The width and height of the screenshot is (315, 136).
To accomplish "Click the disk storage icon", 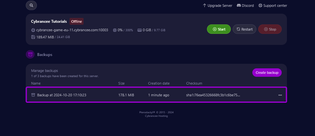I will pos(33,37).
